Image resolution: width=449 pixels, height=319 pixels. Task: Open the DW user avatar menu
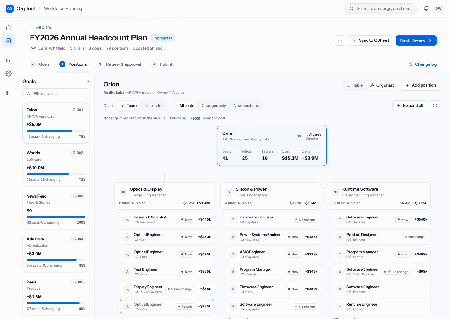438,9
